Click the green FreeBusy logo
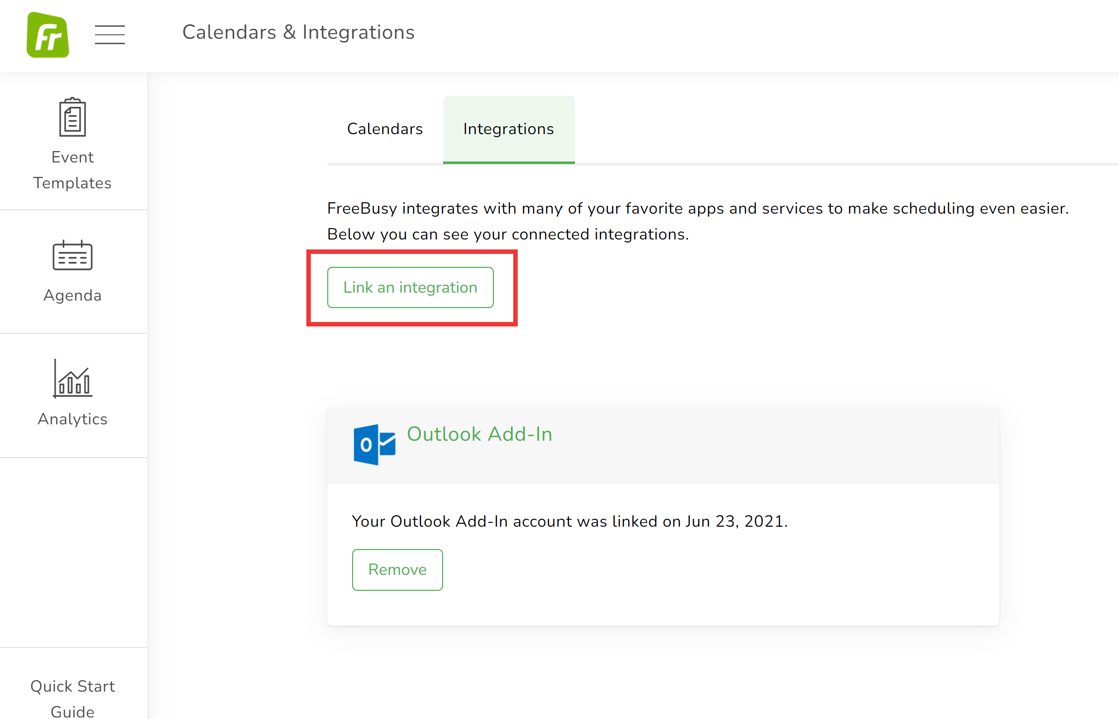1119x719 pixels. [x=48, y=35]
